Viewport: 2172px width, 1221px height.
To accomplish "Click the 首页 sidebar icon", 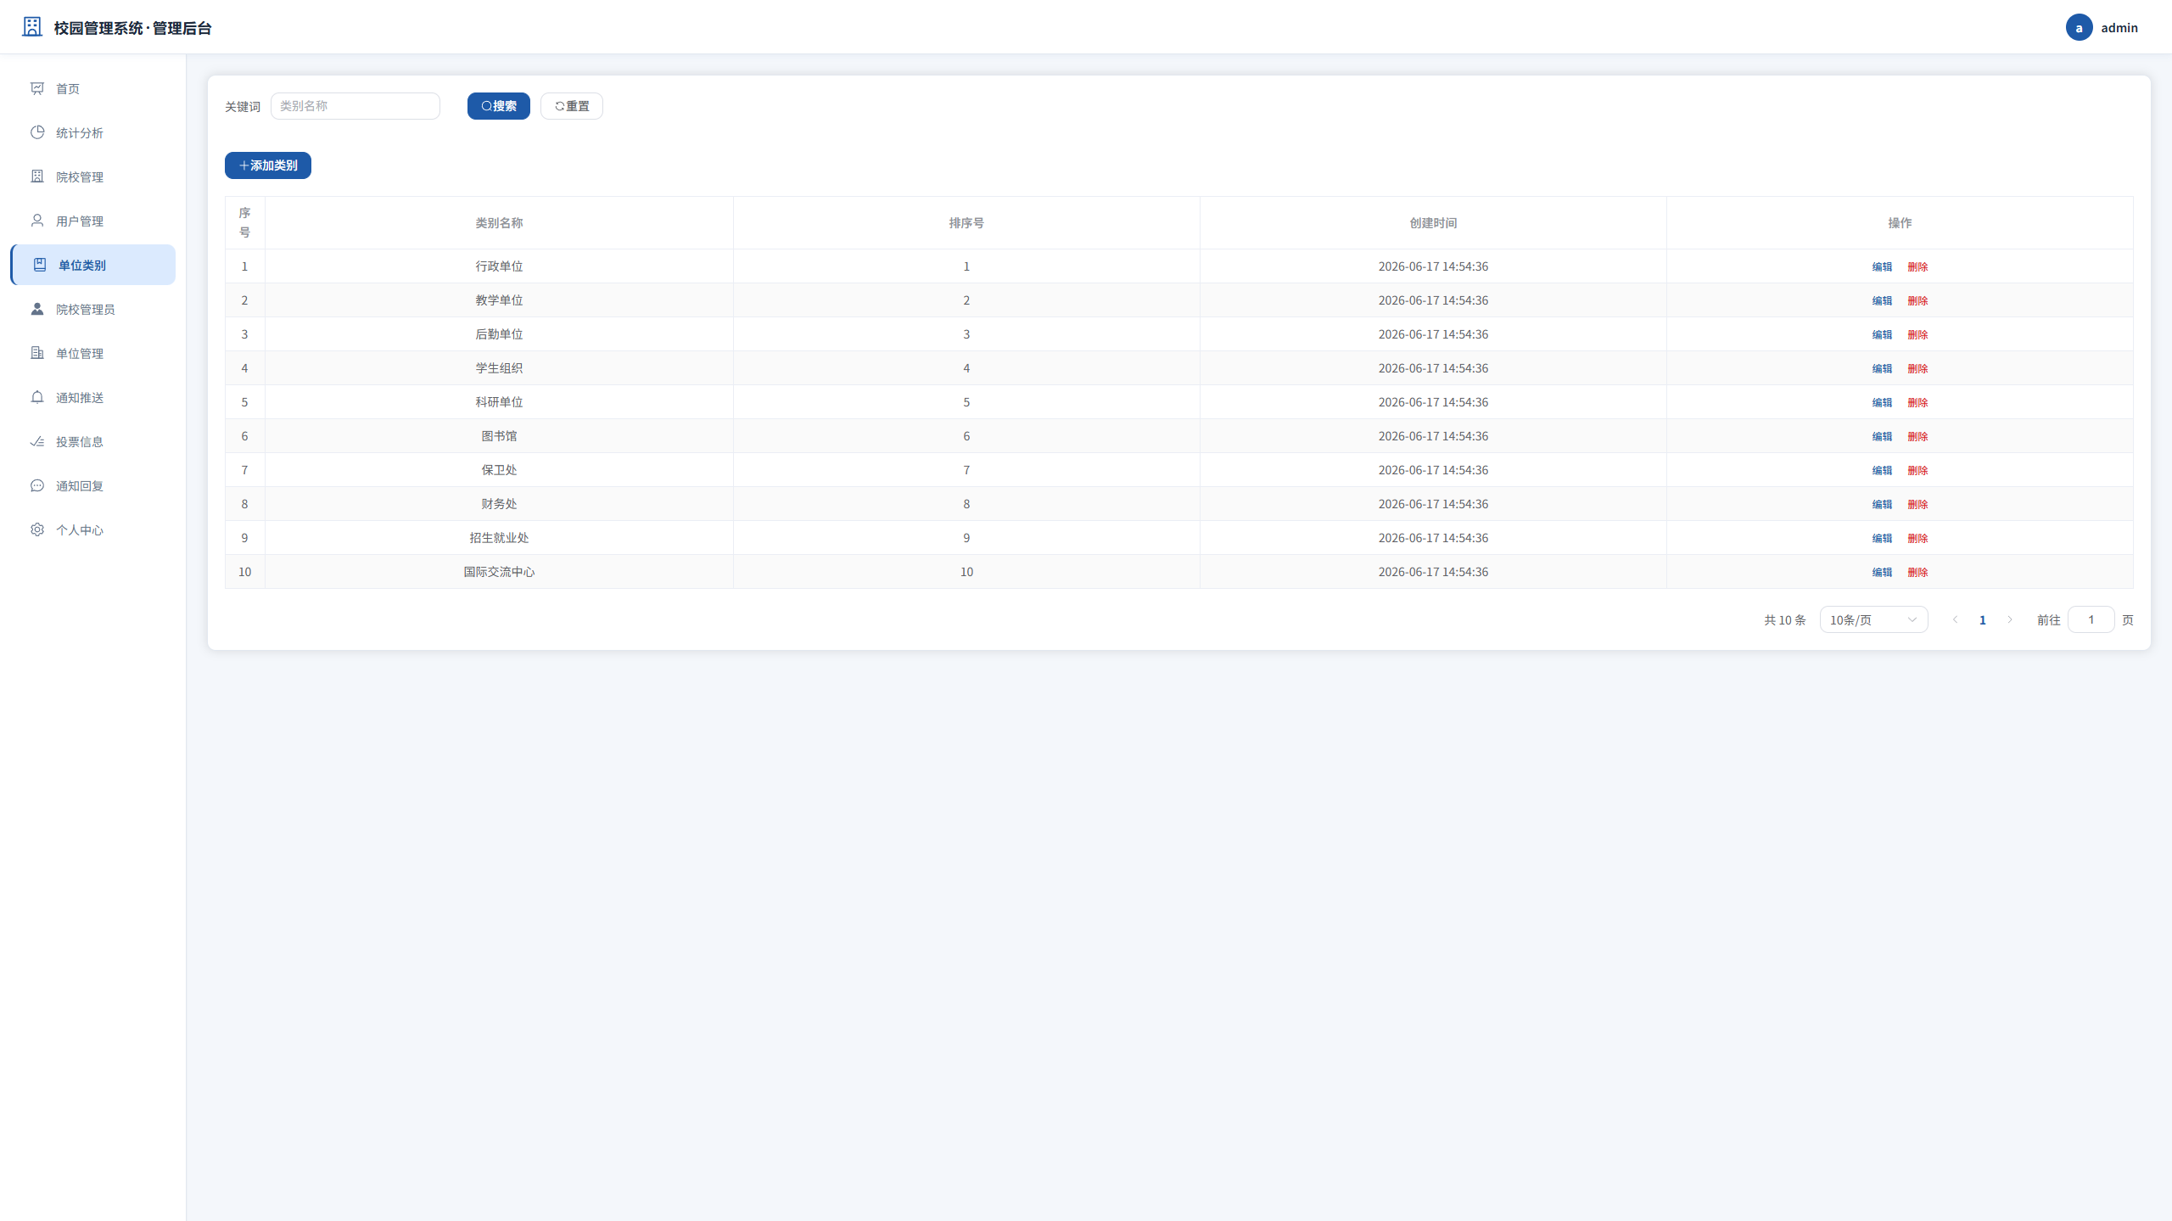I will click(37, 88).
